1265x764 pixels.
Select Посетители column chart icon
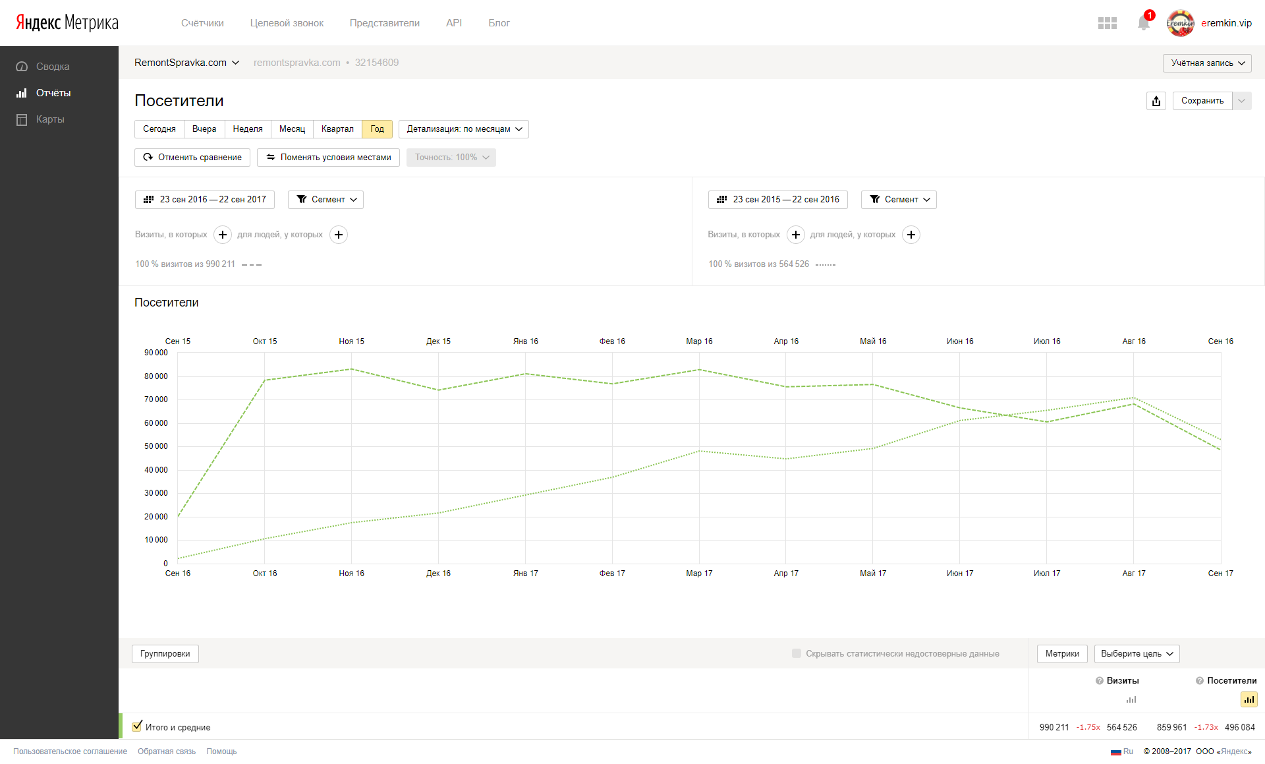click(x=1249, y=699)
